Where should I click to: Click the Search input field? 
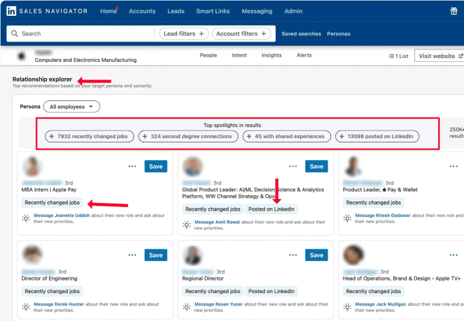82,34
